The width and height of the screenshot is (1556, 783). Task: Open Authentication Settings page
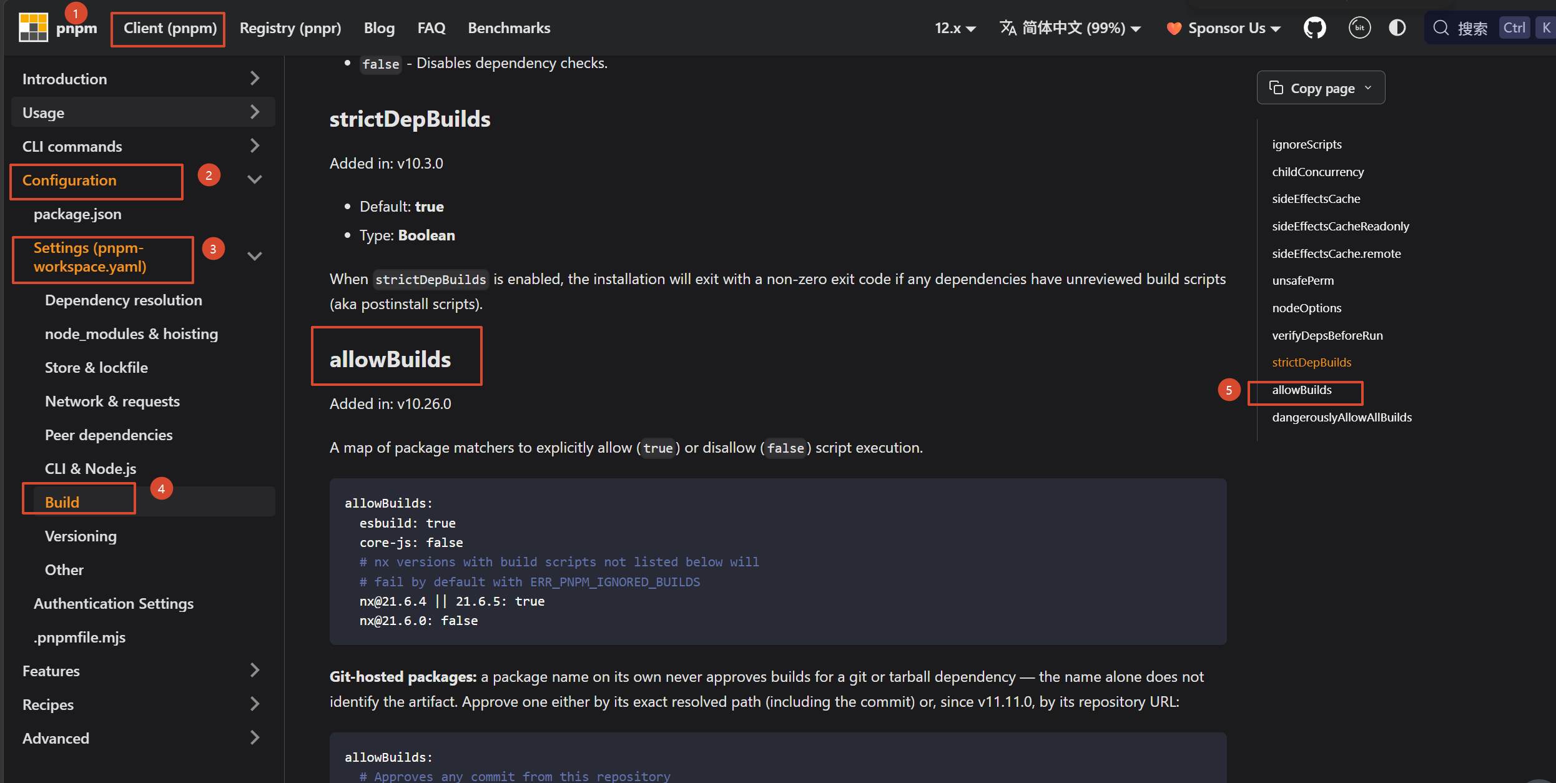point(114,604)
